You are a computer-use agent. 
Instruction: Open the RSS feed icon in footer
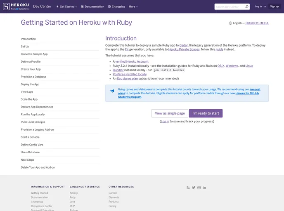click(x=188, y=188)
